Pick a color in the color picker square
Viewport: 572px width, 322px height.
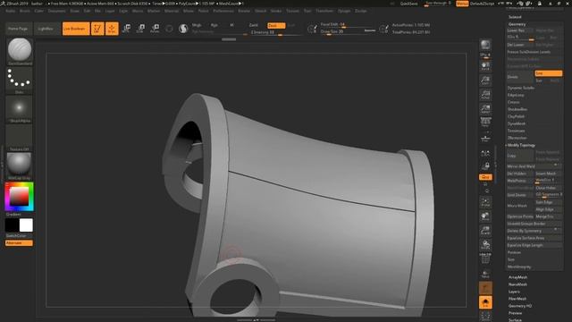[19, 197]
